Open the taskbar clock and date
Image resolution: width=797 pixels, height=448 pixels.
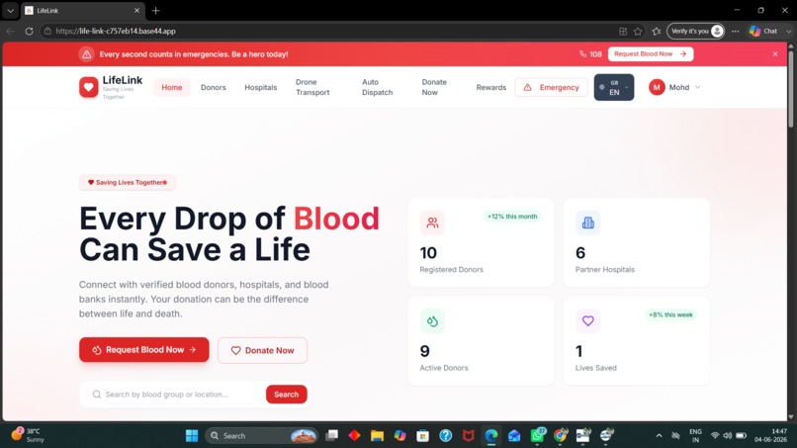pyautogui.click(x=771, y=435)
